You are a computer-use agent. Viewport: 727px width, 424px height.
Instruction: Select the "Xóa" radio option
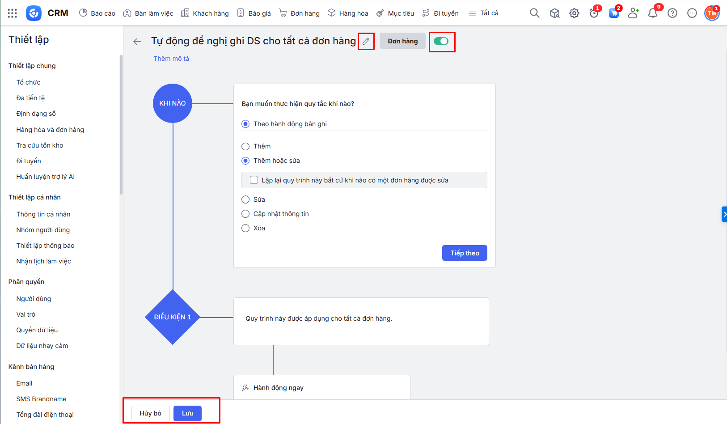click(245, 228)
